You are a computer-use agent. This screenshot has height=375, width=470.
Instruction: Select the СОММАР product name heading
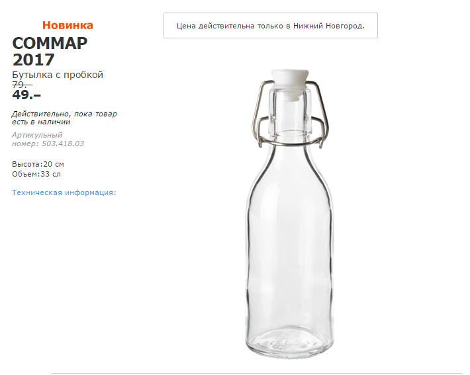(x=50, y=43)
